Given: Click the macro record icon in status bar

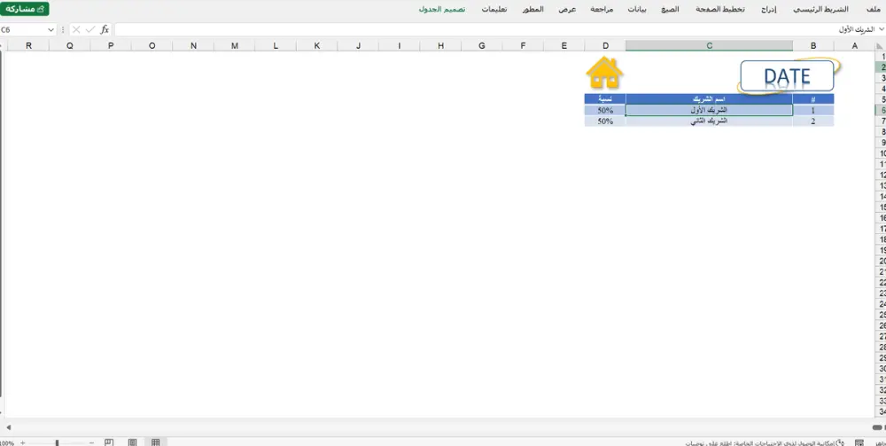Looking at the screenshot, I should [x=859, y=442].
